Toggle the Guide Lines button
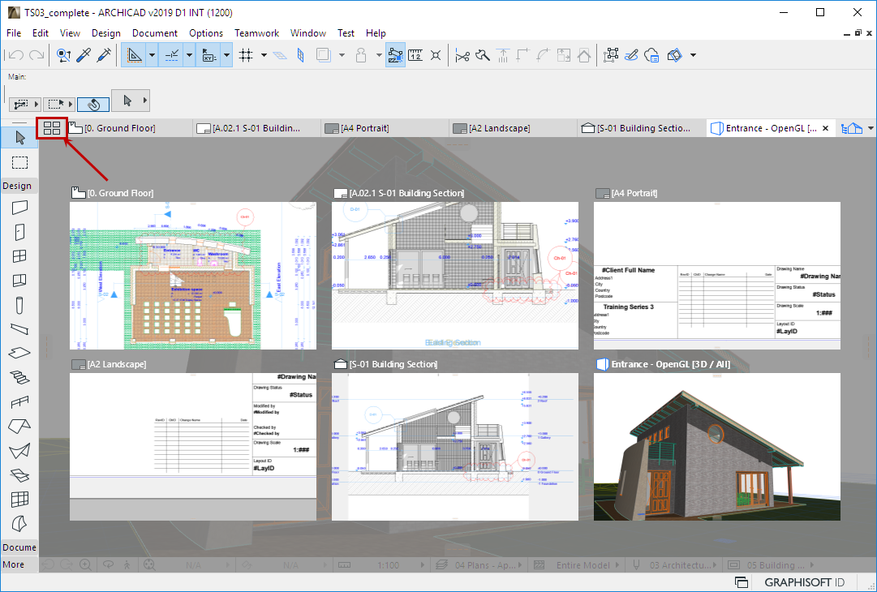Image resolution: width=877 pixels, height=592 pixels. point(134,55)
